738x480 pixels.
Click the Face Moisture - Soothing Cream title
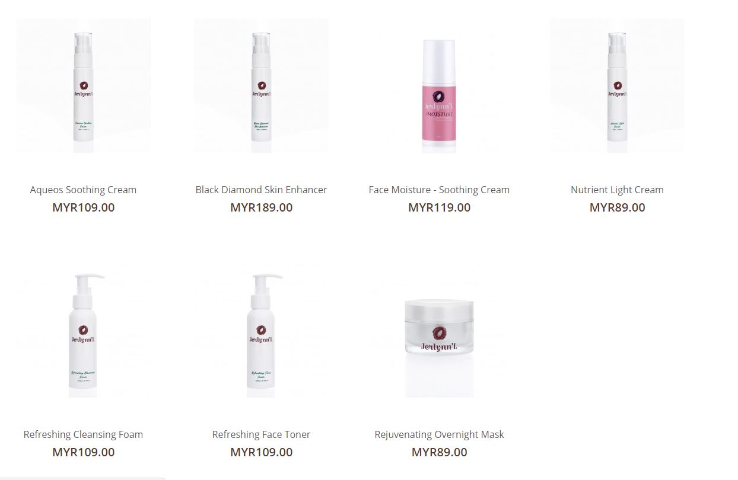point(439,190)
